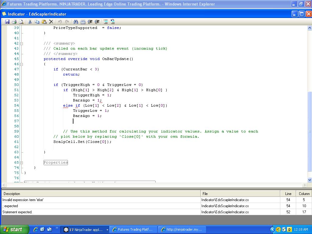Viewport: 312px width, 234px height.
Task: Open Find with the binoculars icon
Action: click(x=76, y=22)
